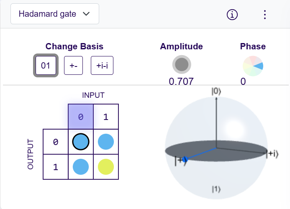Expand the Hadamard gate dropdown
Image resolution: width=290 pixels, height=209 pixels.
pos(54,14)
